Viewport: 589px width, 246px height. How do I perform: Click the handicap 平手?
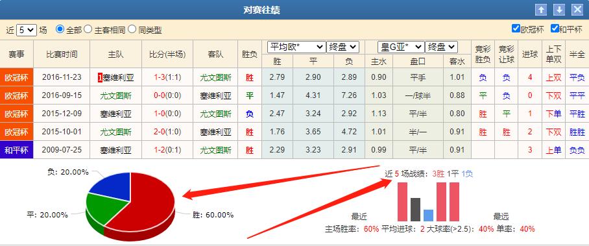(418, 78)
